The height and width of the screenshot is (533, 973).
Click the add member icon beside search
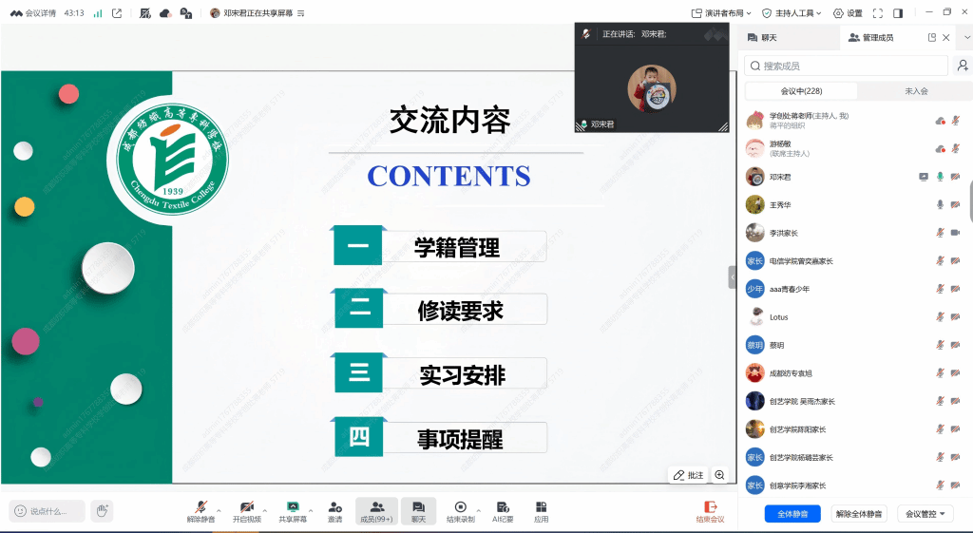[963, 66]
